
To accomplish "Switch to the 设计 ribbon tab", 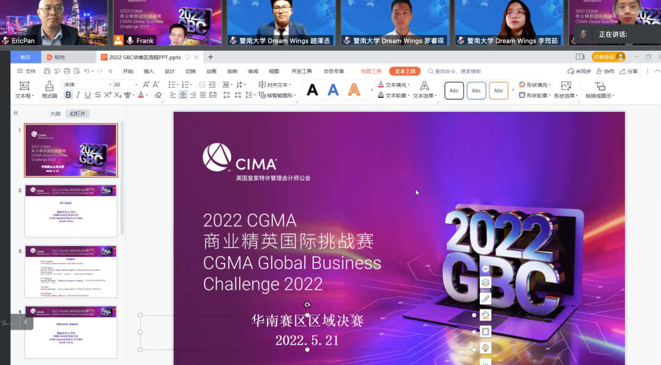I will click(x=170, y=71).
